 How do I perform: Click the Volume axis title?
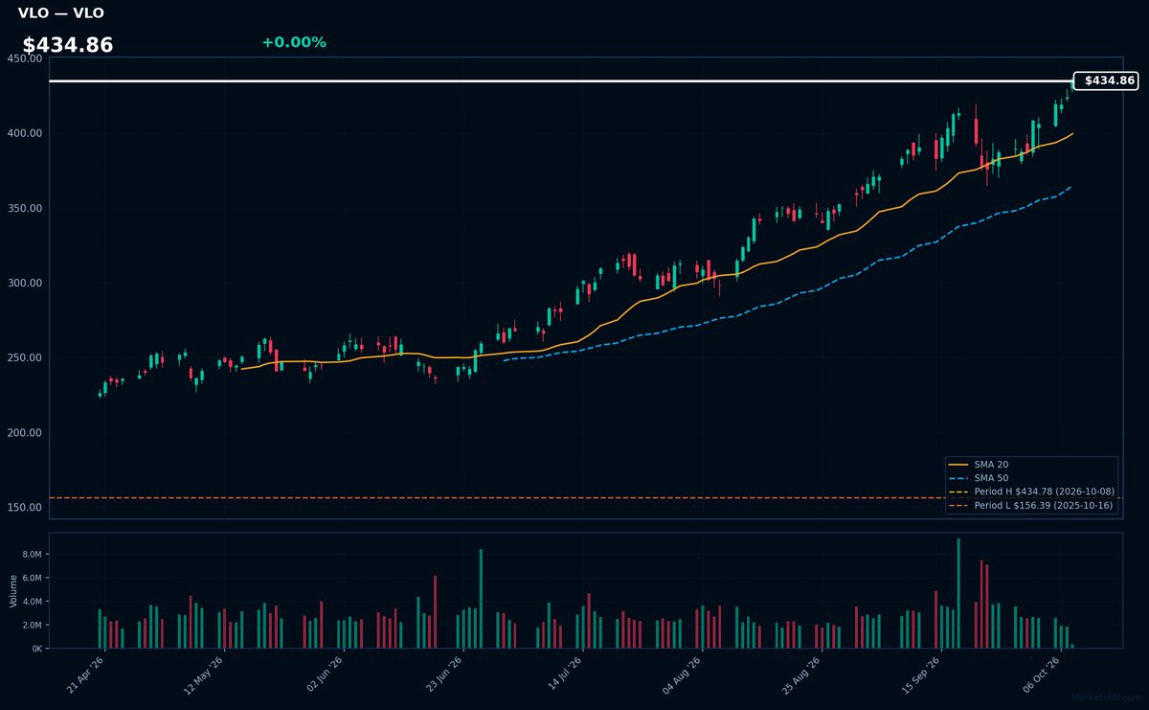(x=12, y=590)
